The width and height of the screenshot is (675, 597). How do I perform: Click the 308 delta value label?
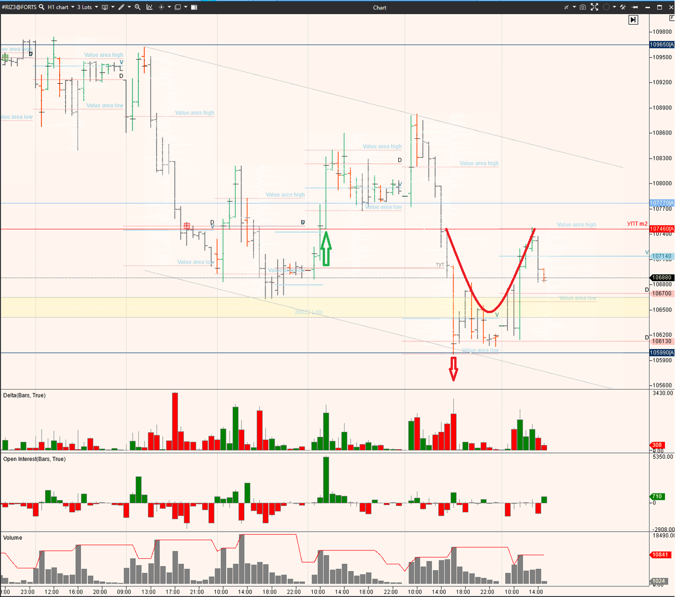[x=656, y=445]
